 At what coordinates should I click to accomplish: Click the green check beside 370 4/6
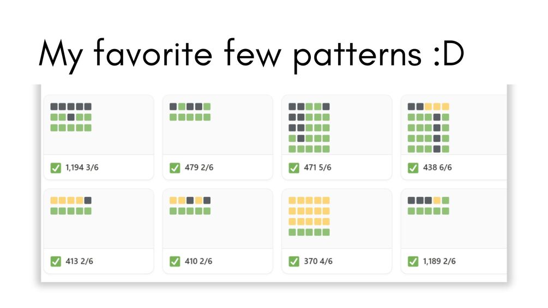pyautogui.click(x=294, y=262)
